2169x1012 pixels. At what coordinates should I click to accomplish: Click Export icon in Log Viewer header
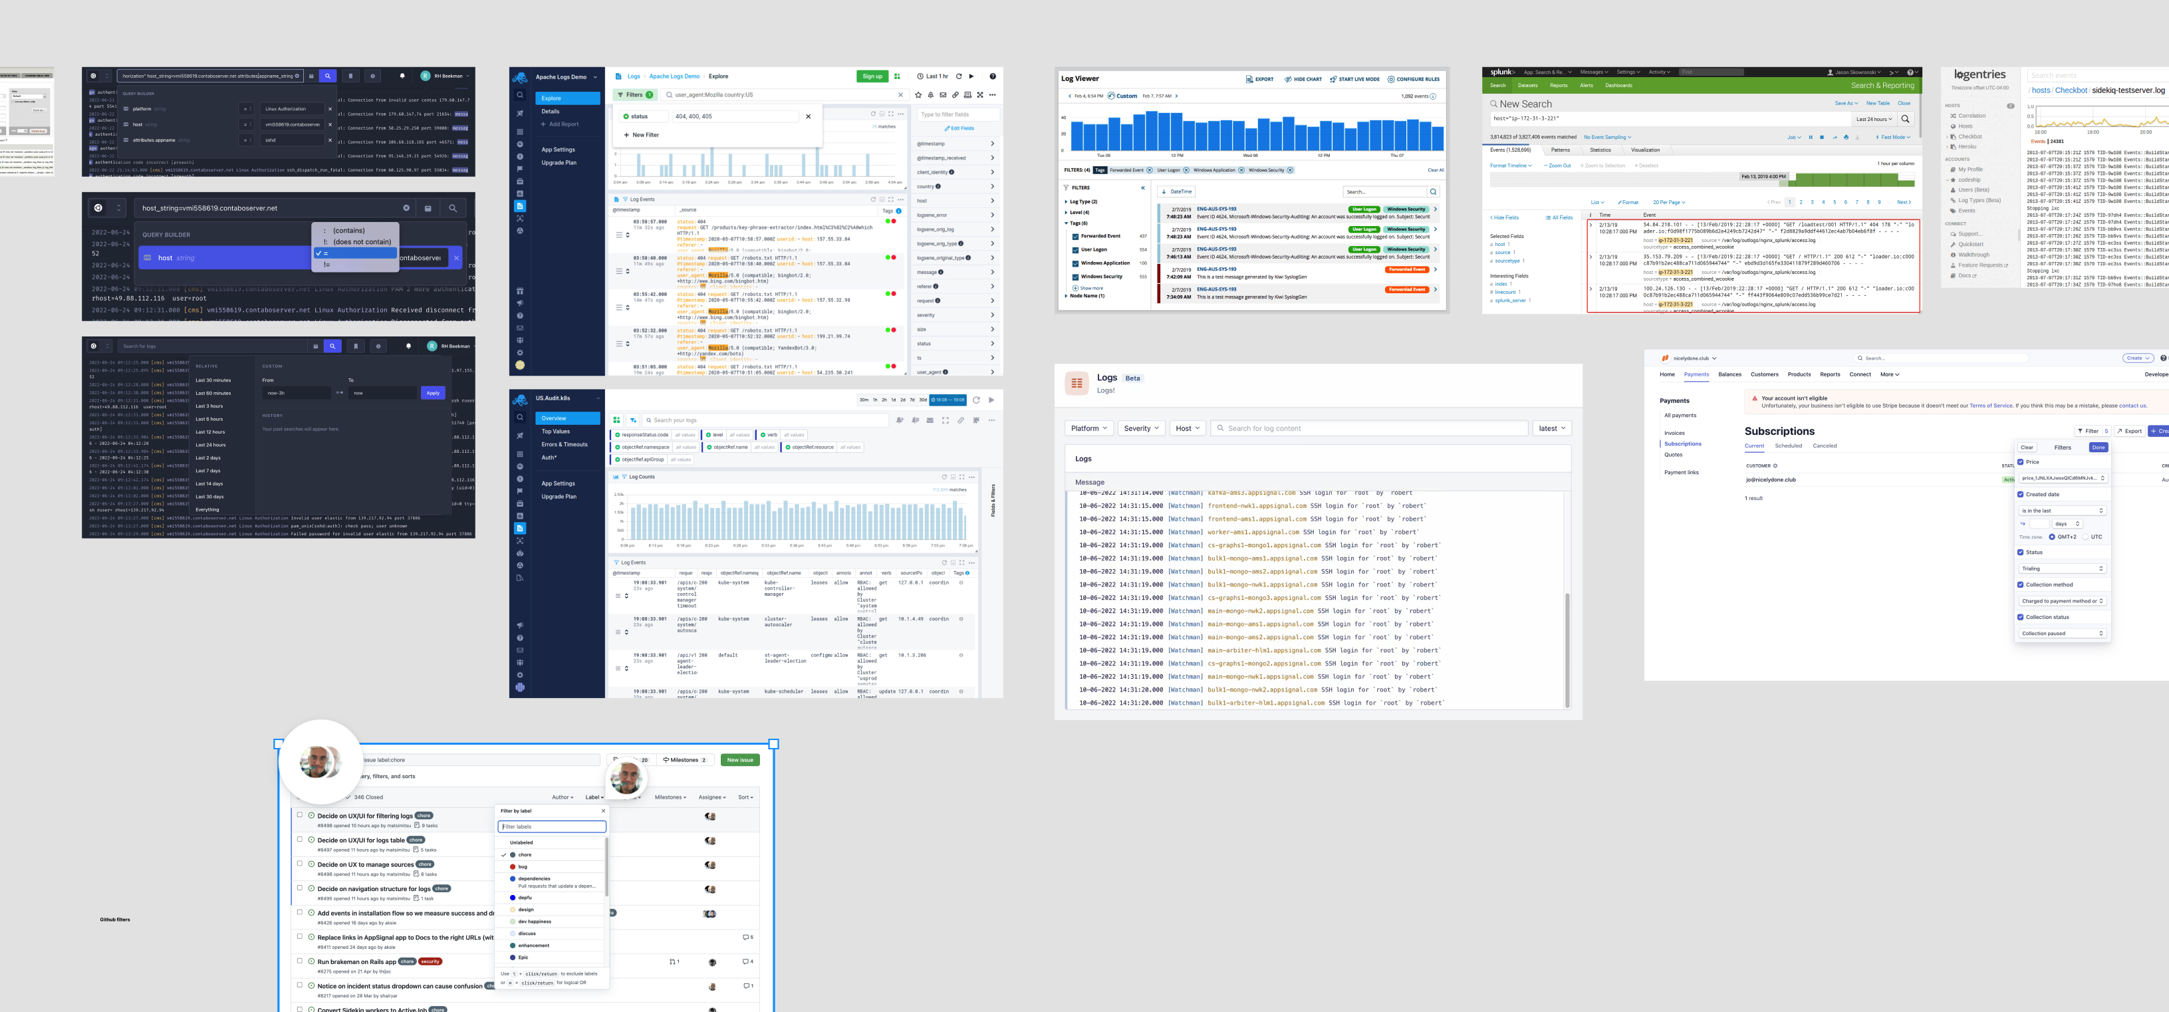(1249, 79)
